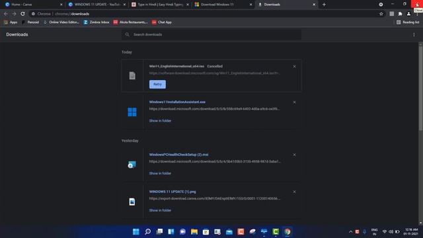Remove Windows11InstallationAssistant.exe from the list
Image resolution: width=423 pixels, height=238 pixels.
click(294, 102)
